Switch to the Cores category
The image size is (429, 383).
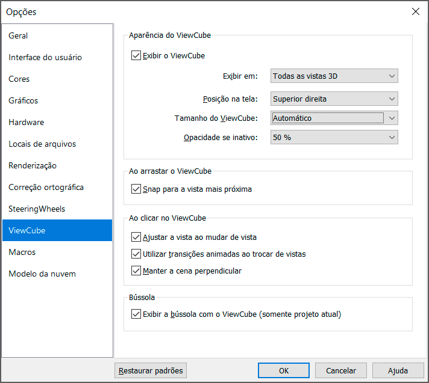[x=19, y=79]
